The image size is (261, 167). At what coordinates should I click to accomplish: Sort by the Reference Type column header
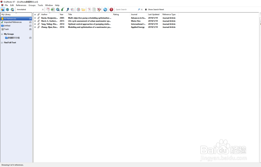(x=170, y=15)
